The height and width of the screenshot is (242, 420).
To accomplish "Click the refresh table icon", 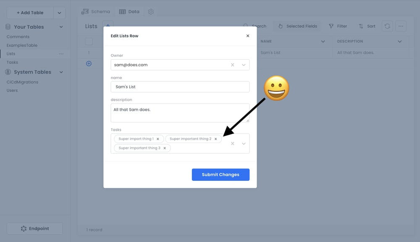I will [x=387, y=26].
